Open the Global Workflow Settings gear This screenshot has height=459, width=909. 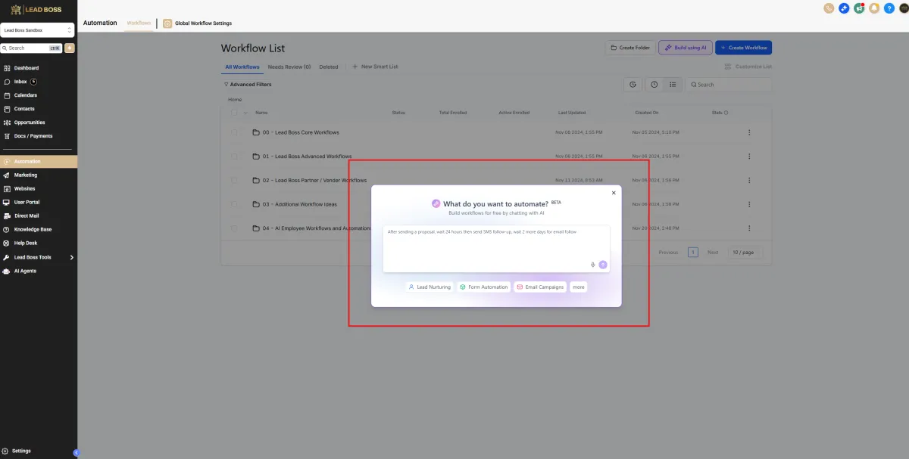(x=167, y=23)
